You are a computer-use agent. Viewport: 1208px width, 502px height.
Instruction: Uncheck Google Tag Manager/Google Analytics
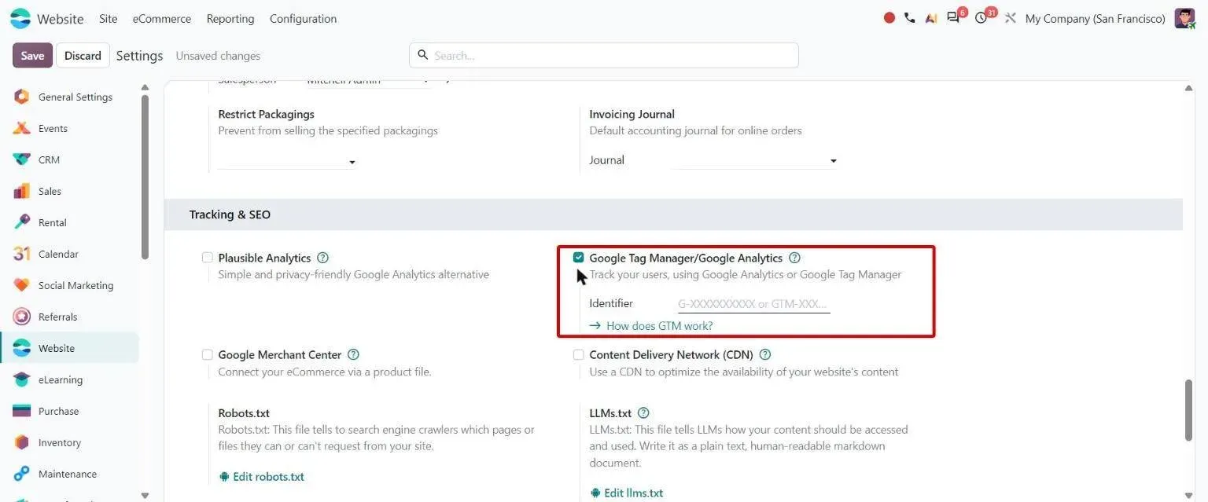click(579, 258)
